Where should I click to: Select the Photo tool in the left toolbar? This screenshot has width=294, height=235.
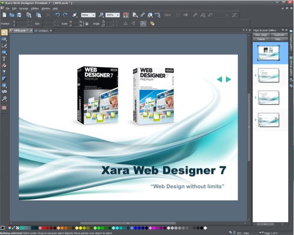pyautogui.click(x=4, y=39)
